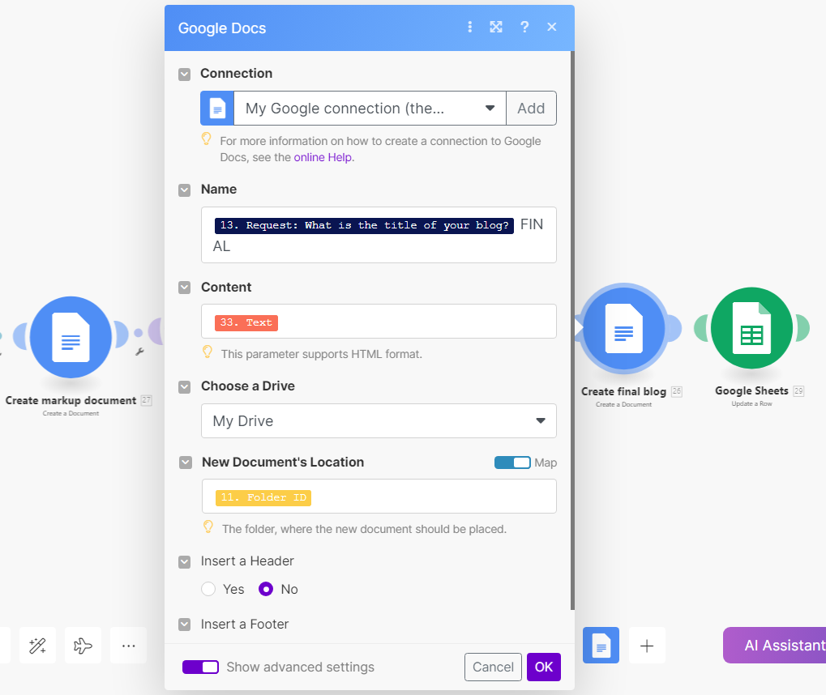Collapse the Connection section
The height and width of the screenshot is (695, 826).
point(184,75)
